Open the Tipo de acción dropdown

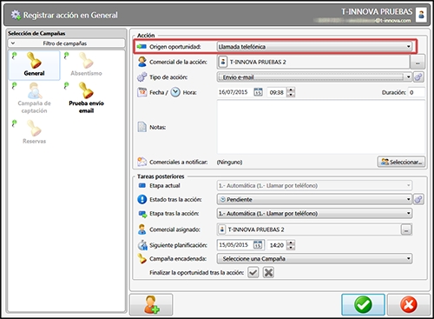[314, 77]
